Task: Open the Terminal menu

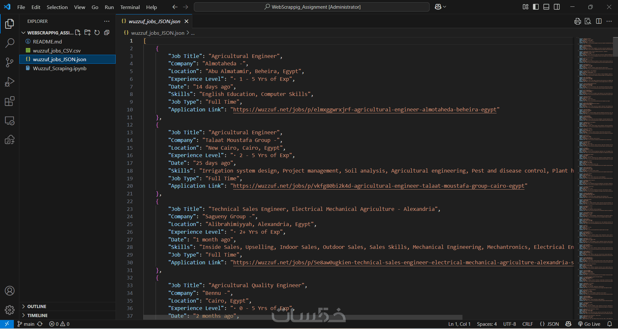Action: [130, 7]
